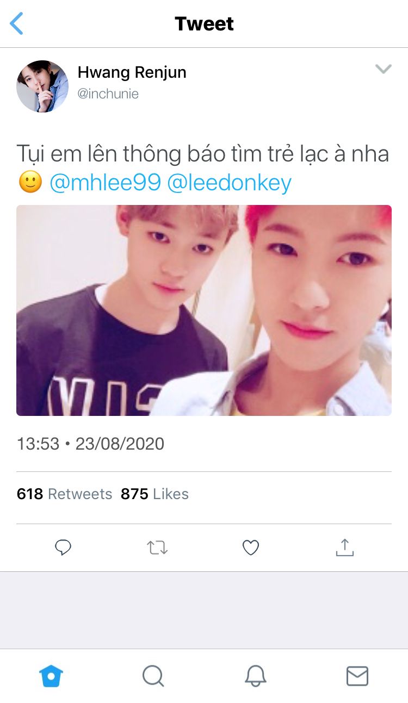Open the tweet options chevron menu
The height and width of the screenshot is (703, 408).
(x=384, y=69)
